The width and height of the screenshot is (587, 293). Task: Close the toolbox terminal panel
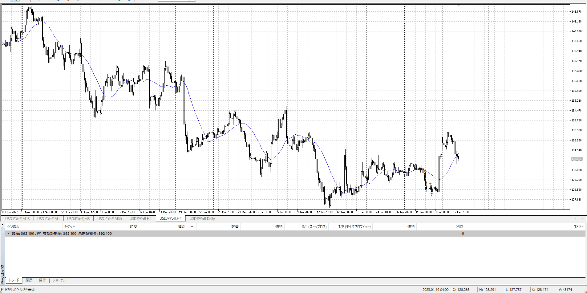point(2,225)
